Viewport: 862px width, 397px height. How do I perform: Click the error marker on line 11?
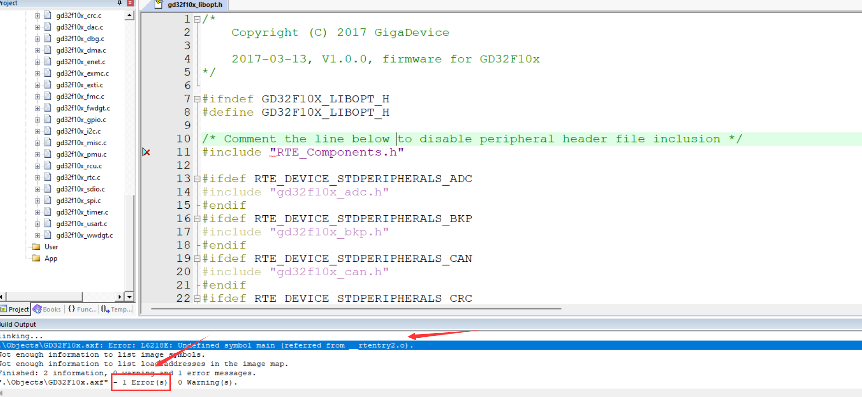pyautogui.click(x=146, y=152)
